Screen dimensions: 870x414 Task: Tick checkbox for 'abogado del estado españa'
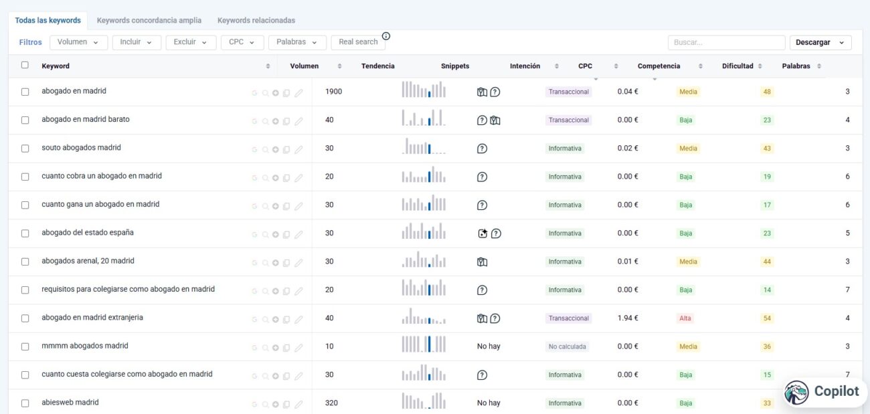click(x=25, y=233)
